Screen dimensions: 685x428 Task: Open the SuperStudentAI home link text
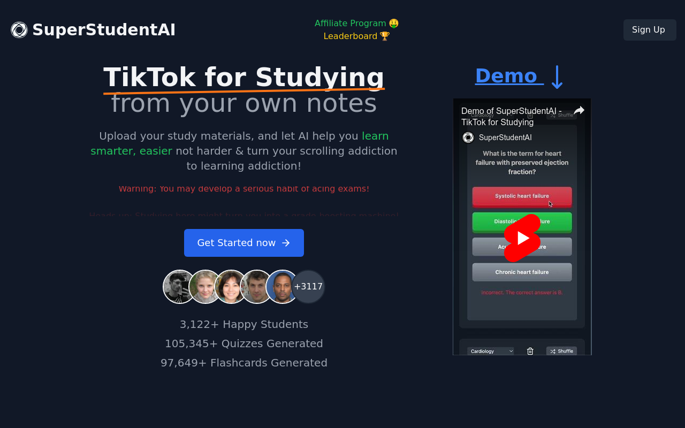pyautogui.click(x=104, y=30)
